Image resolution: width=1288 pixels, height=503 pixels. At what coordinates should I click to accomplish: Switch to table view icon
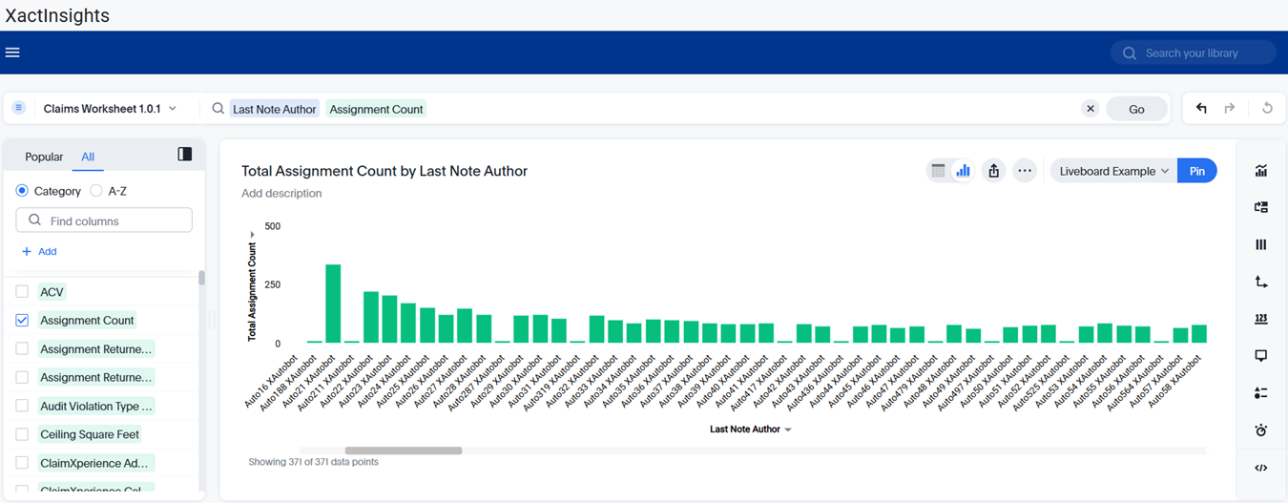click(x=939, y=171)
